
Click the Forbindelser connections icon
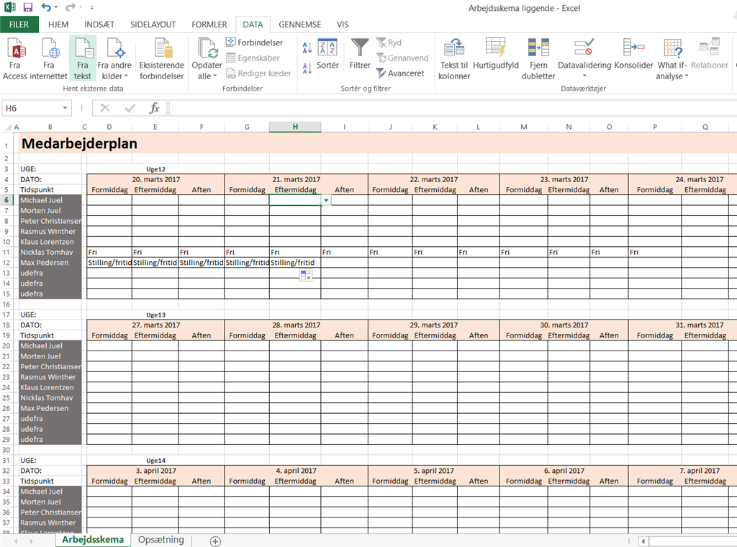(x=254, y=42)
